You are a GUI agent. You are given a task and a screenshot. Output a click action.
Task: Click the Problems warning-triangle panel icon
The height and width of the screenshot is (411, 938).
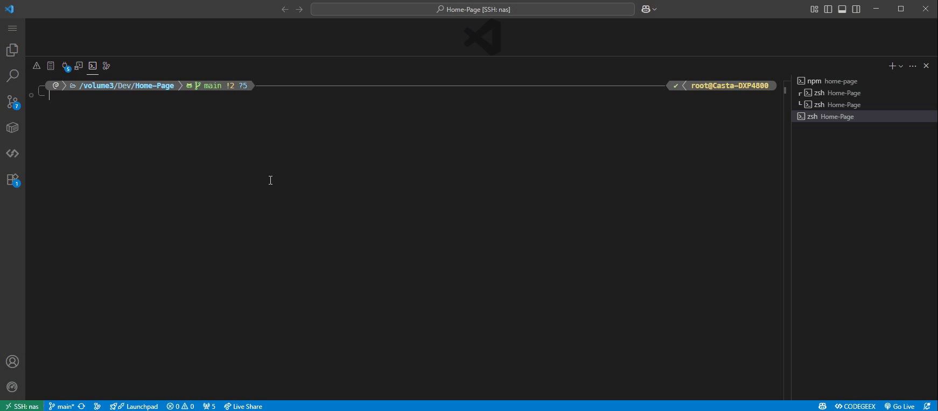click(37, 66)
